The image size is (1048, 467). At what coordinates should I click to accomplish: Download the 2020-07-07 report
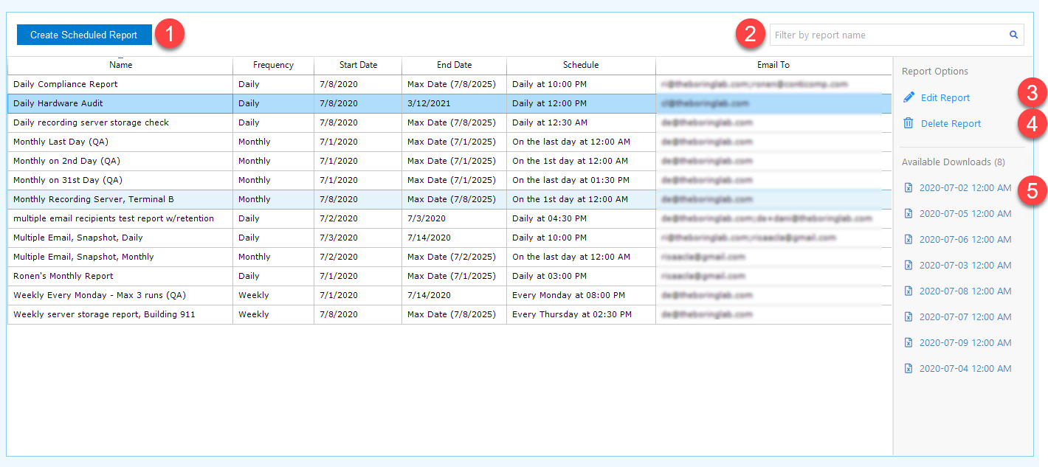pyautogui.click(x=963, y=316)
